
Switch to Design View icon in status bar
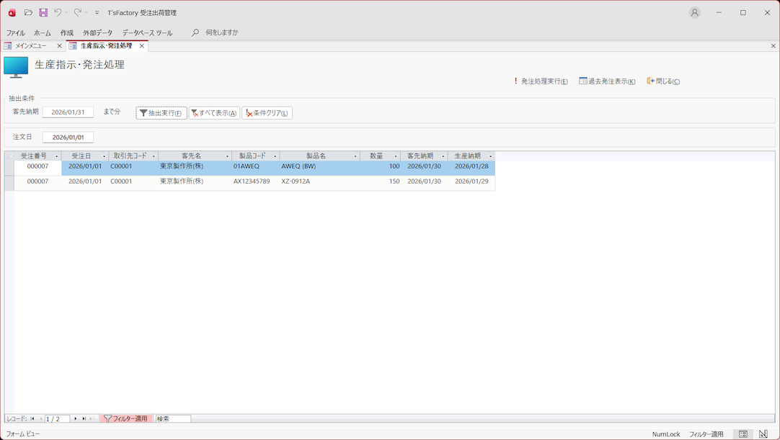763,434
